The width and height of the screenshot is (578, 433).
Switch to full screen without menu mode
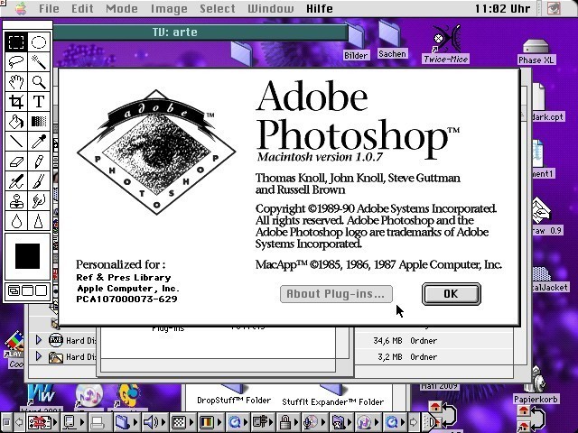pyautogui.click(x=41, y=290)
